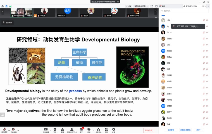
Task: Open the 应用 apps icon
Action: (106, 130)
